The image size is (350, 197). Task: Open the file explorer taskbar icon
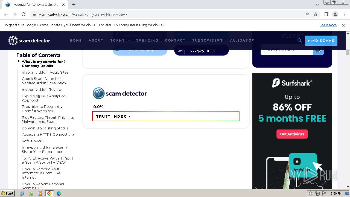(x=31, y=193)
